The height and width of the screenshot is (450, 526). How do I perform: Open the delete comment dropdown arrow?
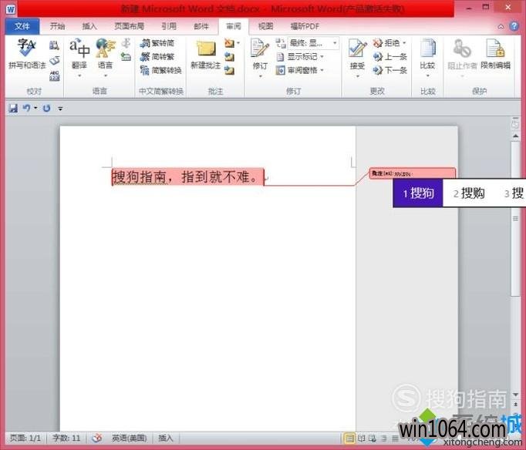238,43
